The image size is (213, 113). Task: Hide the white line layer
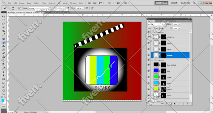pos(149,37)
